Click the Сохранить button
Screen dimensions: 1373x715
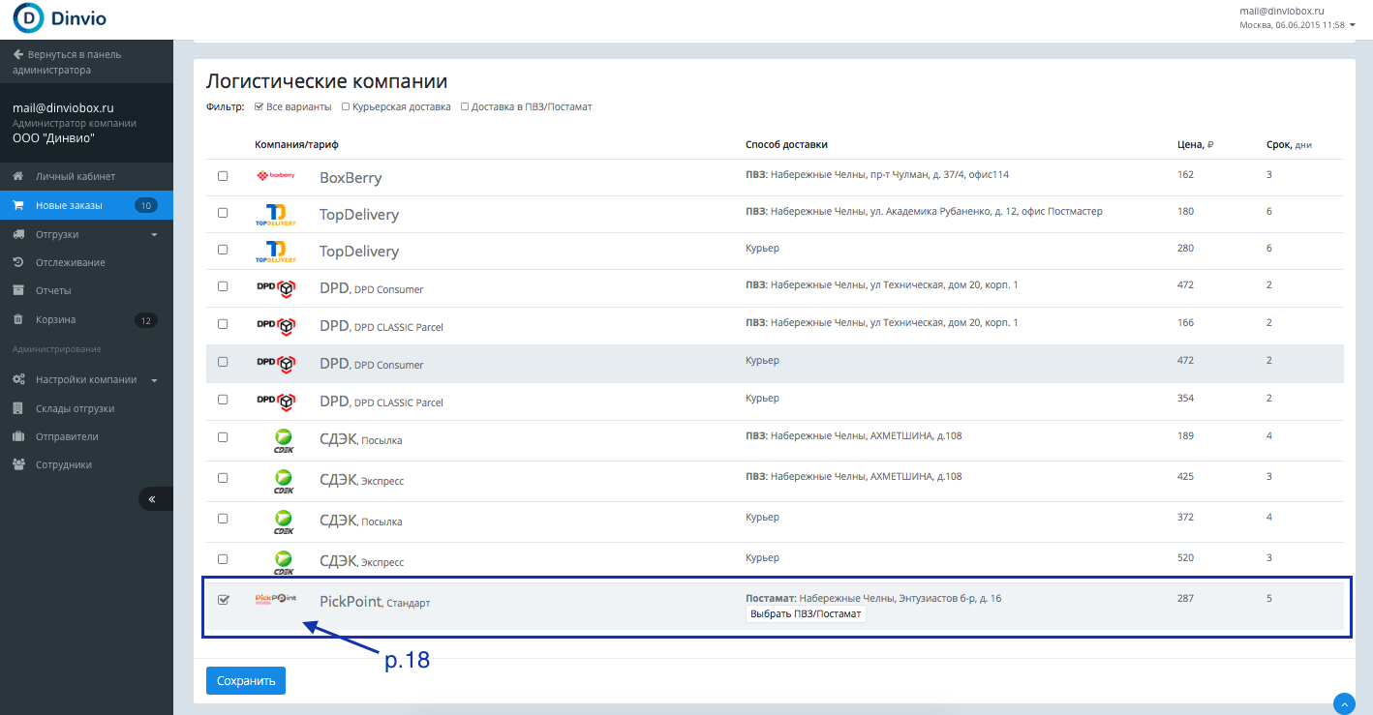(x=246, y=681)
